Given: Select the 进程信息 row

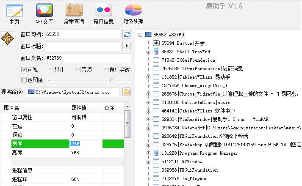Looking at the screenshot, I should pos(62,170).
